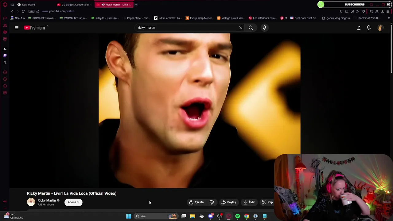Open Discord from the taskbar
393x221 pixels.
(x=211, y=216)
